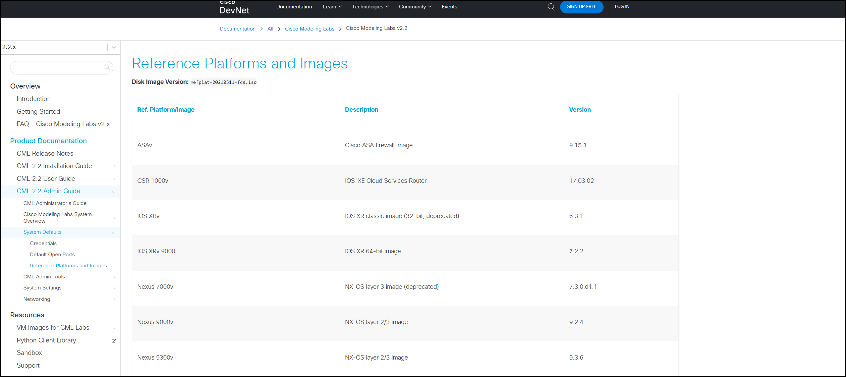This screenshot has height=377, width=846.
Task: Select Reference Platforms and Images in sidebar
Action: (x=68, y=266)
